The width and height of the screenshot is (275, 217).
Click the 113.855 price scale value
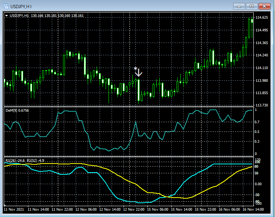pyautogui.click(x=262, y=93)
